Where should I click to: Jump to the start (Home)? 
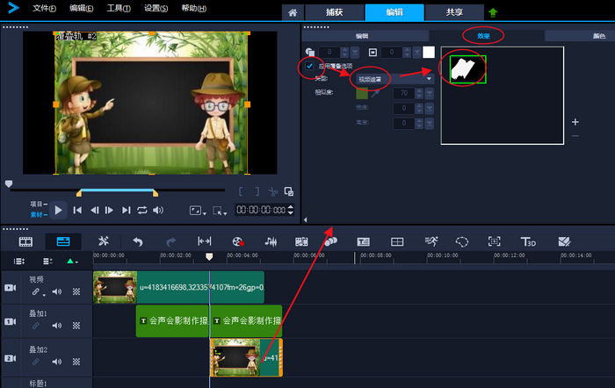[x=77, y=211]
